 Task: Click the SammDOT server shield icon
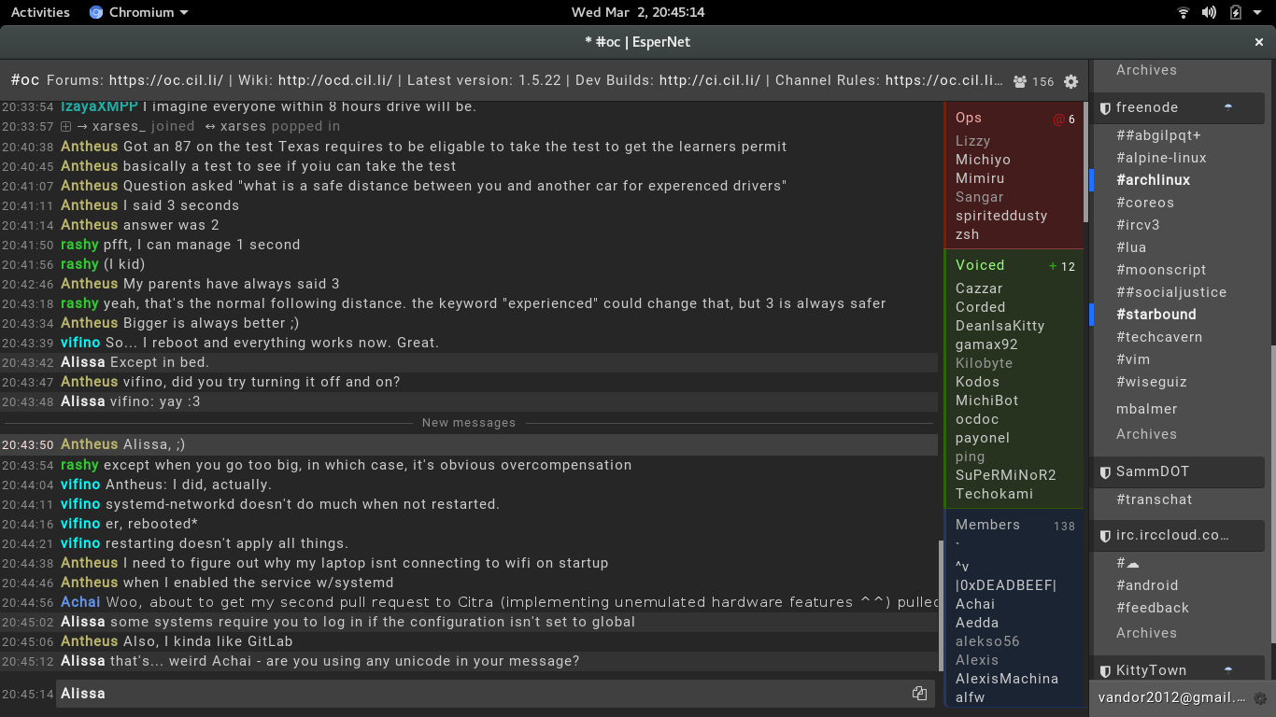(x=1105, y=472)
